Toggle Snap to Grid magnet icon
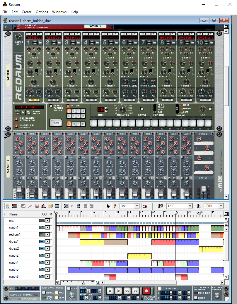The height and width of the screenshot is (304, 237). (x=144, y=206)
